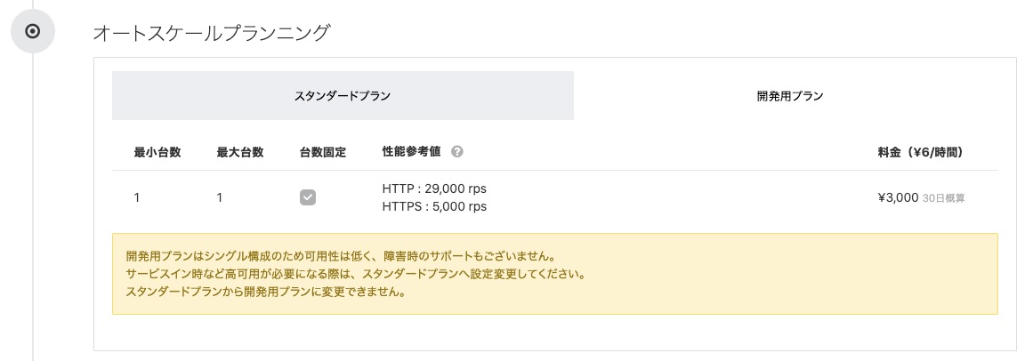
Task: Click the 30日概算 label
Action: tap(943, 198)
